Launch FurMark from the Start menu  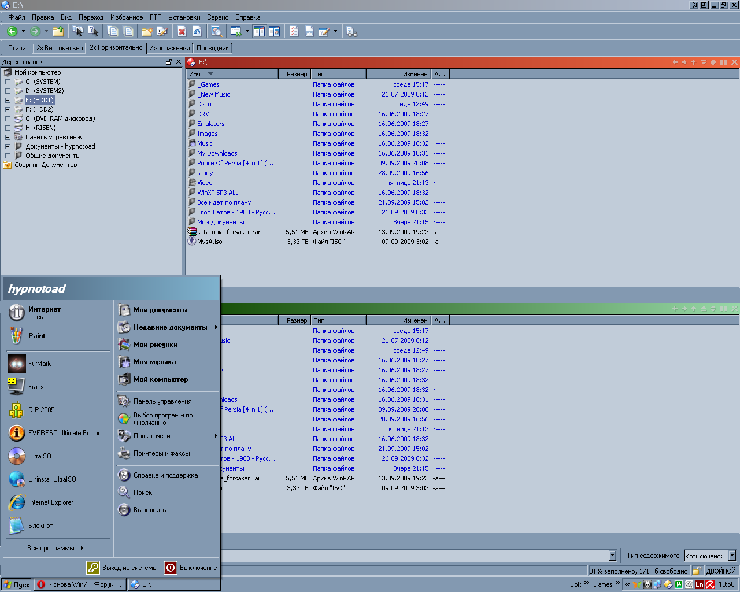tap(39, 364)
